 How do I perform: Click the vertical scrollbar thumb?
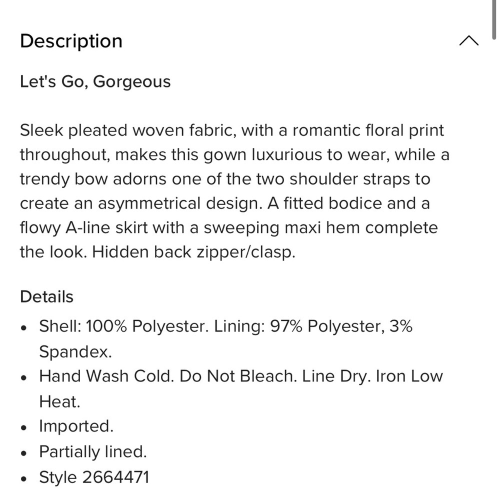(x=494, y=19)
